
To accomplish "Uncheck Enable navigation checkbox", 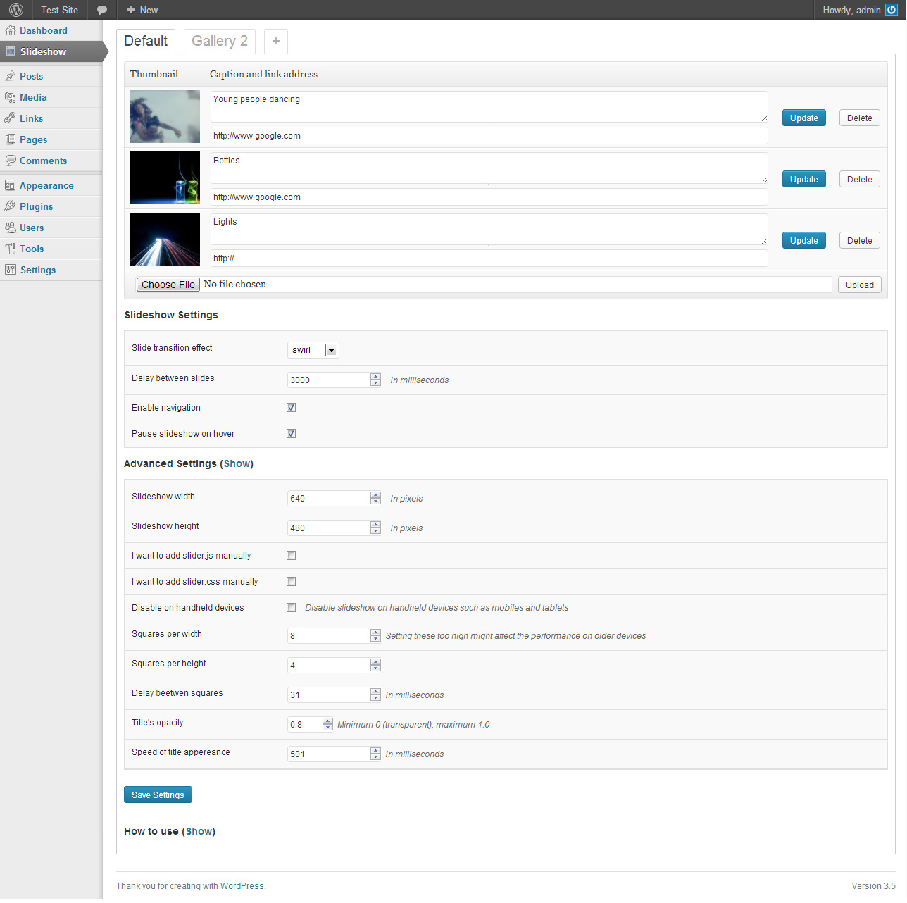I will pyautogui.click(x=291, y=408).
